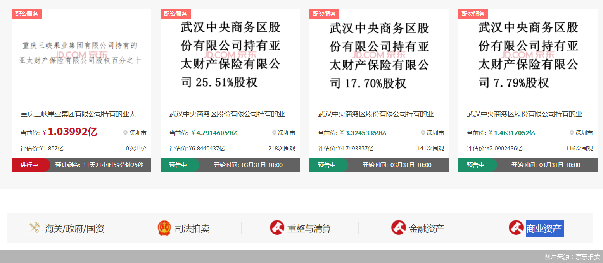Viewport: 603px width, 263px height.
Task: Click the red 进行中 status button
Action: pos(28,164)
